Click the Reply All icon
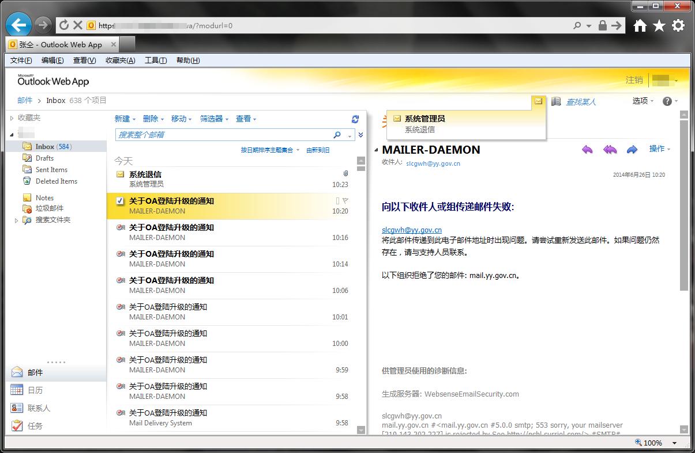 click(x=610, y=150)
